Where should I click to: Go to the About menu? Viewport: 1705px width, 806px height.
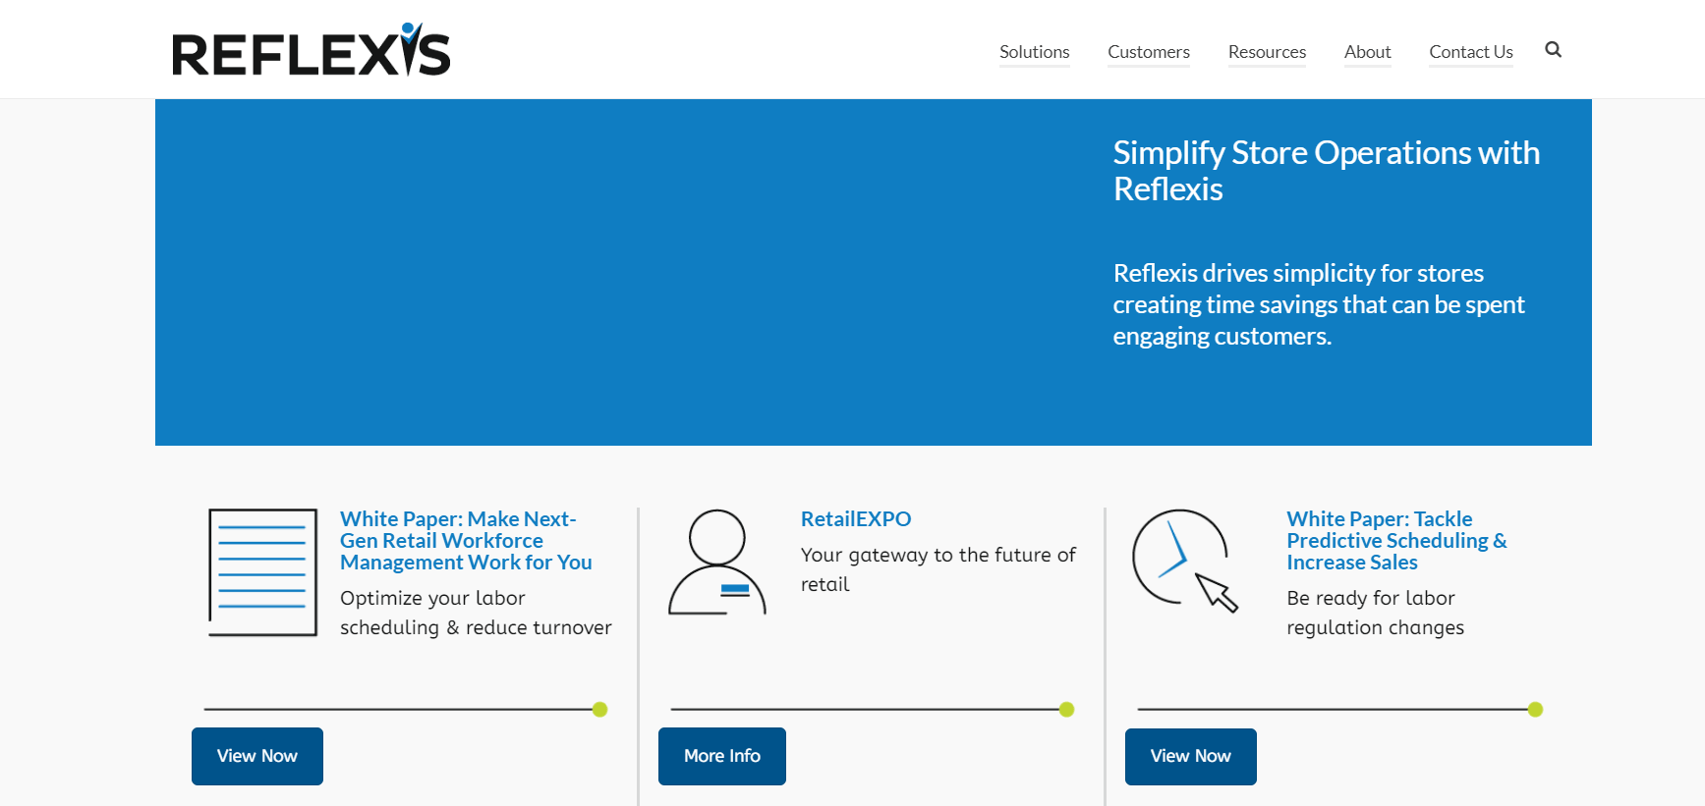[1367, 52]
